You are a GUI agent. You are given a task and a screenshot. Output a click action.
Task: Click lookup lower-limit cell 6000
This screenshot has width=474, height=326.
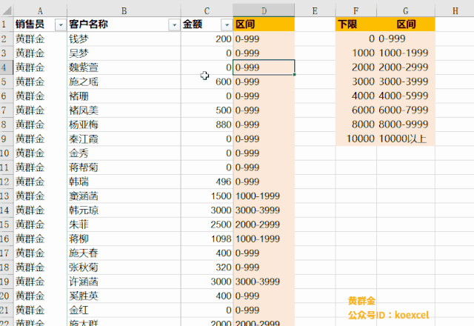pyautogui.click(x=356, y=110)
